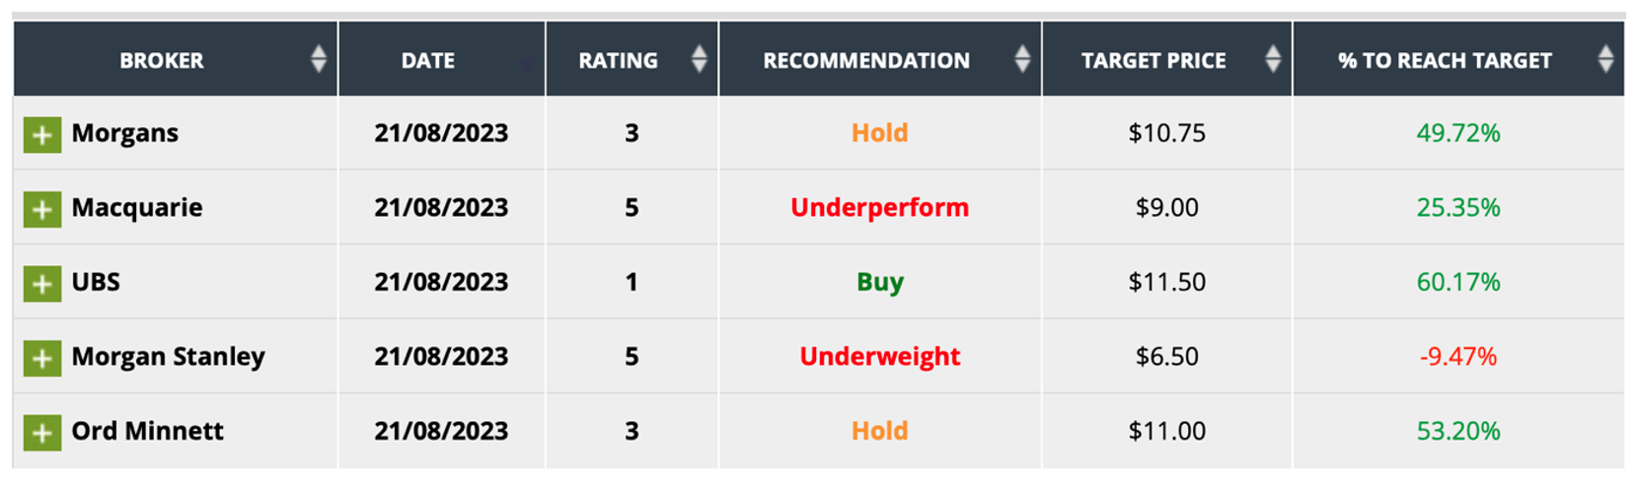Click the Underperform recommendation for Macquarie
The height and width of the screenshot is (487, 1638).
[879, 207]
